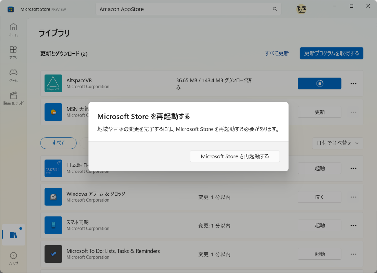Open more options for 日本語 language pack row
377x273 pixels.
click(353, 168)
